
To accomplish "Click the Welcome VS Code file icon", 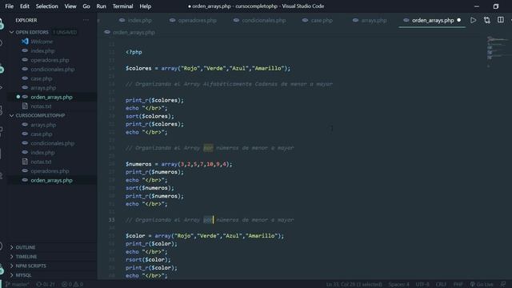I will pyautogui.click(x=25, y=42).
